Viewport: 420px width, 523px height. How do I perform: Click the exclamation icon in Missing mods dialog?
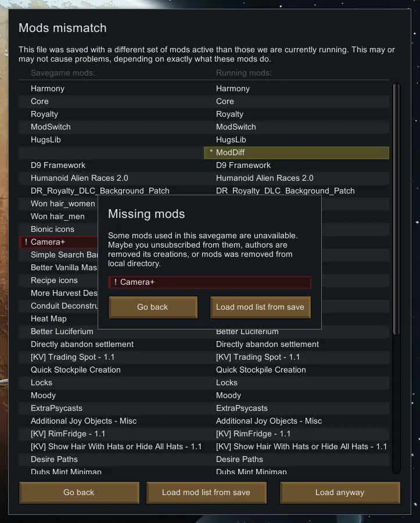pos(115,282)
